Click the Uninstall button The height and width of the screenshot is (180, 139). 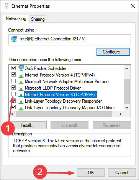pos(69,125)
